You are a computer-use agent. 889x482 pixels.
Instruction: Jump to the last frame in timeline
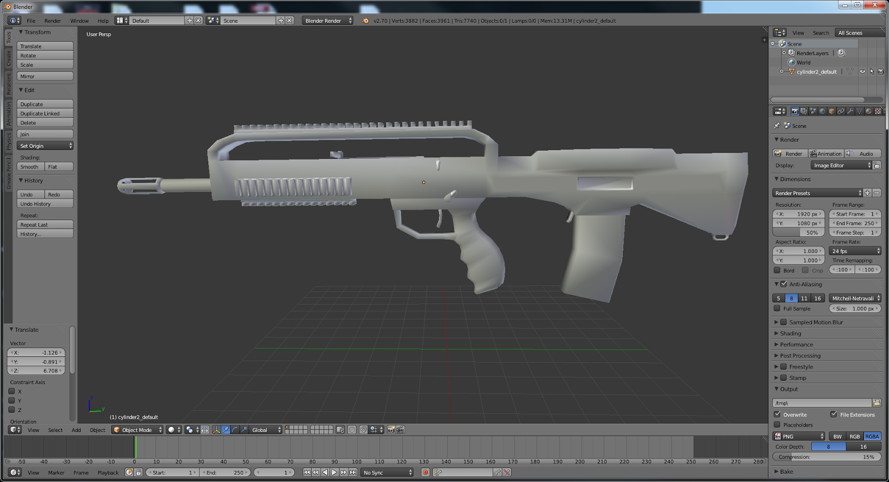coord(353,473)
